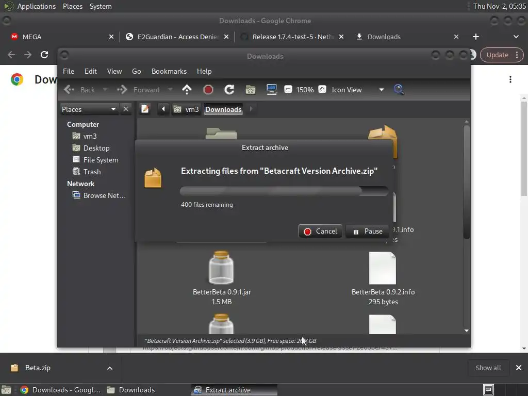Open the Help menu

click(204, 71)
